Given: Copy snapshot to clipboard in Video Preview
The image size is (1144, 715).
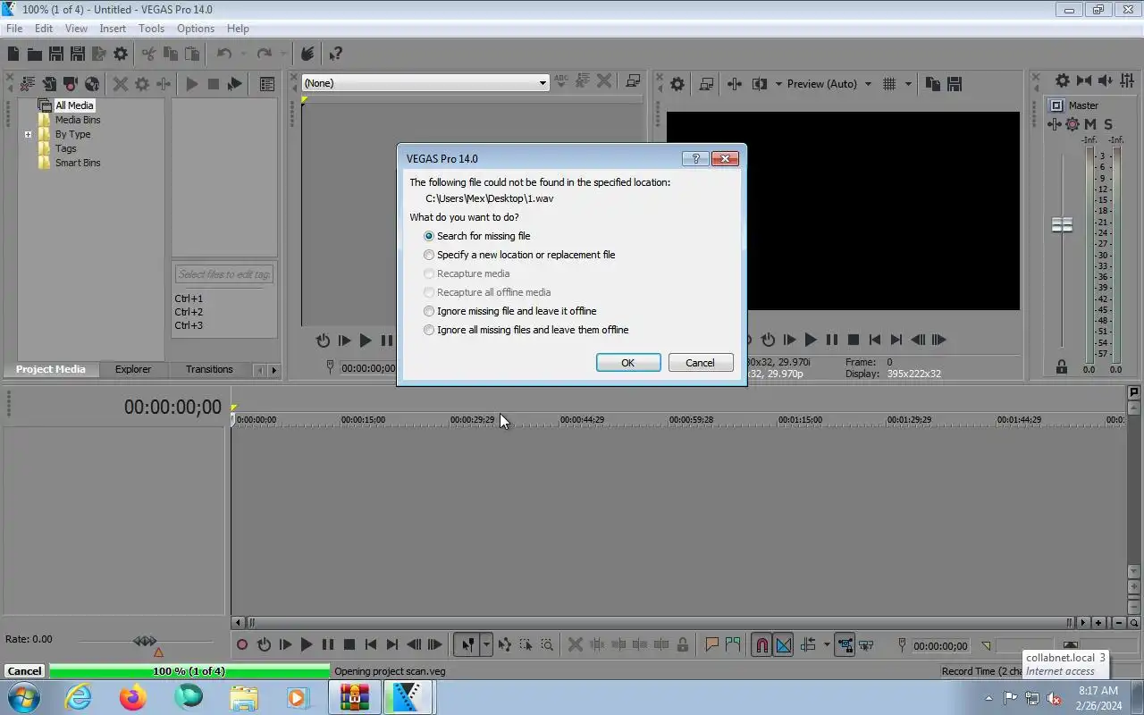Looking at the screenshot, I should pyautogui.click(x=933, y=84).
